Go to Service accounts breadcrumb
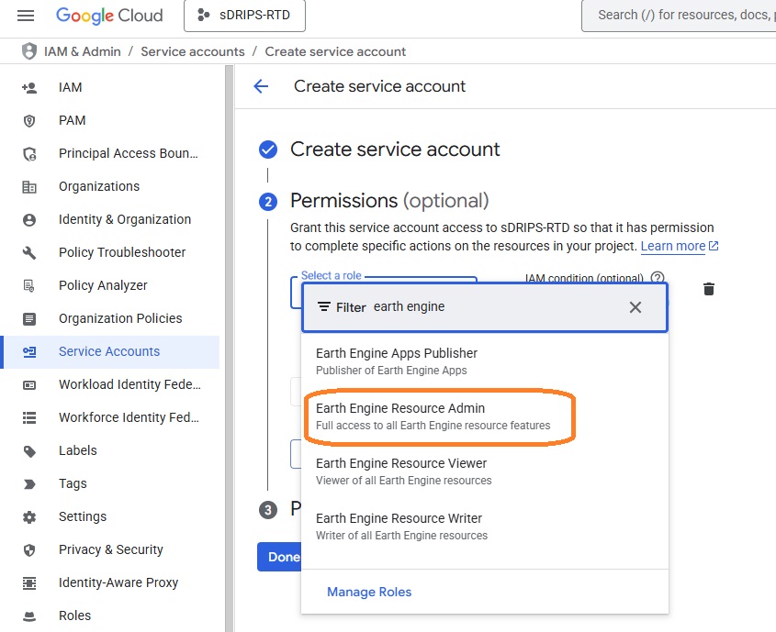Viewport: 776px width, 632px height. (193, 51)
